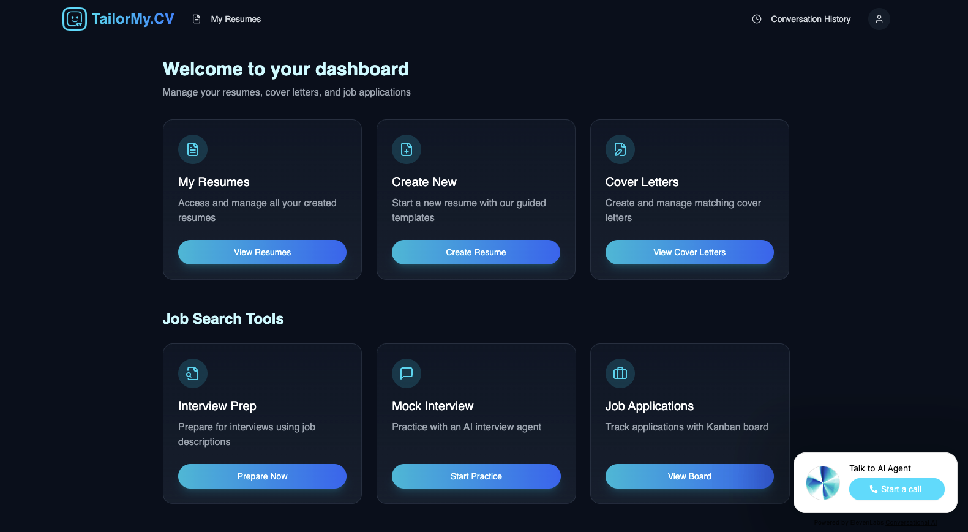Click the Start Practice button
Screen dimensions: 968x532
476,476
